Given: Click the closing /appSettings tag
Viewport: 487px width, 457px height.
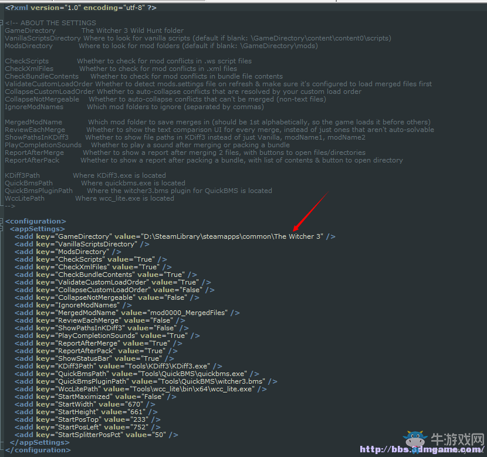Looking at the screenshot, I should click(x=40, y=442).
